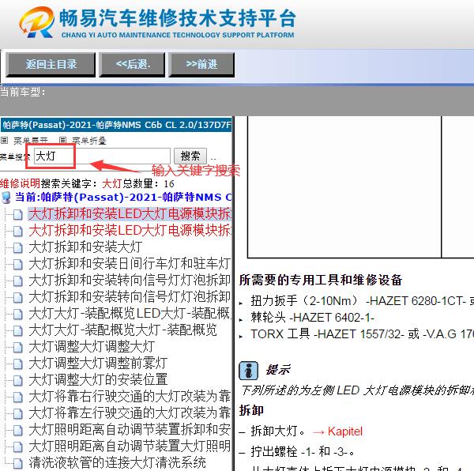Click the page icon of 靠左行驶交通 row
Screen dimensions: 474x471
pyautogui.click(x=18, y=414)
